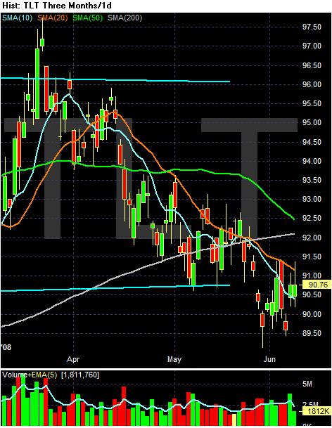Click the 95.50 price axis label
Image resolution: width=332 pixels, height=428 pixels.
(x=312, y=103)
